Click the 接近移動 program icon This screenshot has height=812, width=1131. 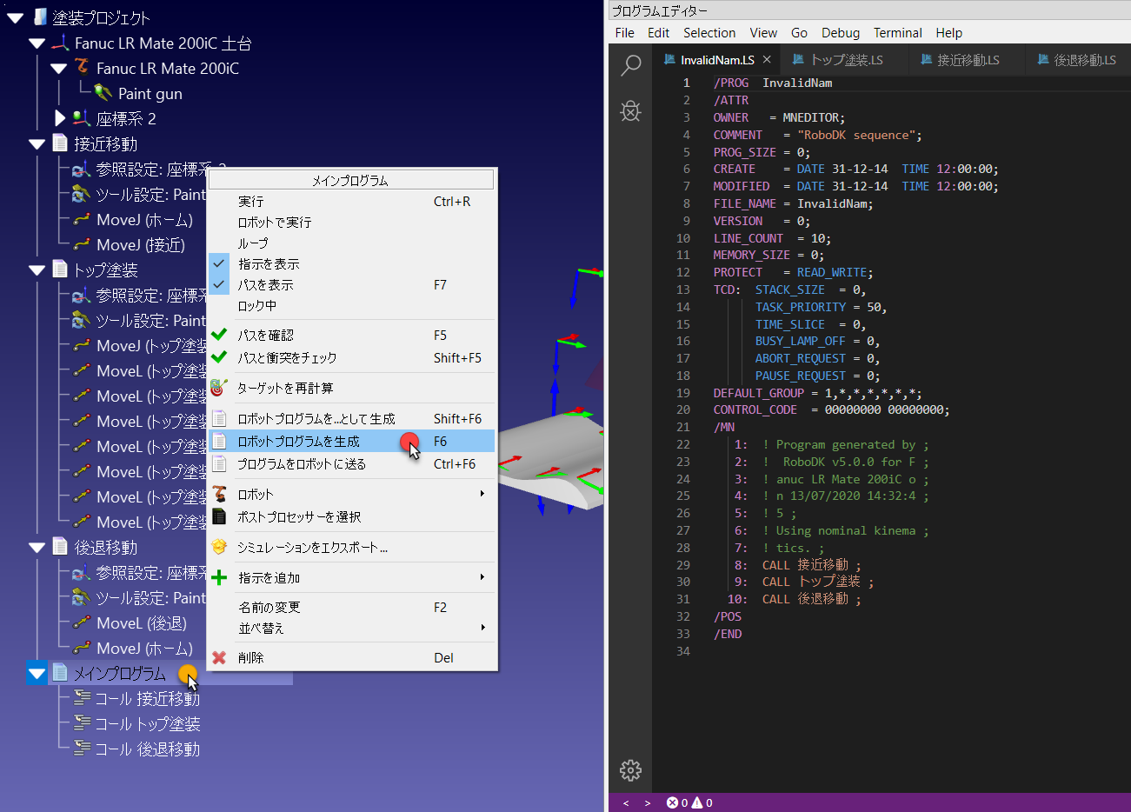(x=60, y=143)
